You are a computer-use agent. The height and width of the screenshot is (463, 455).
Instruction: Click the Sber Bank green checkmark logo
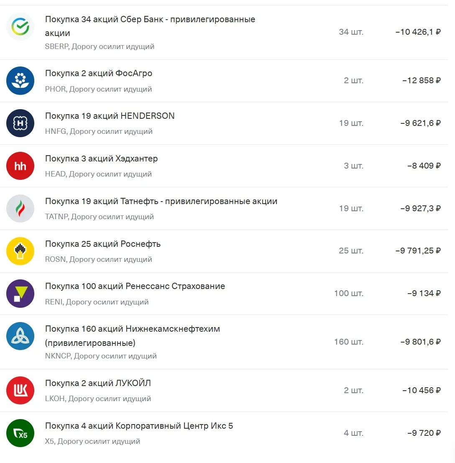coord(20,27)
